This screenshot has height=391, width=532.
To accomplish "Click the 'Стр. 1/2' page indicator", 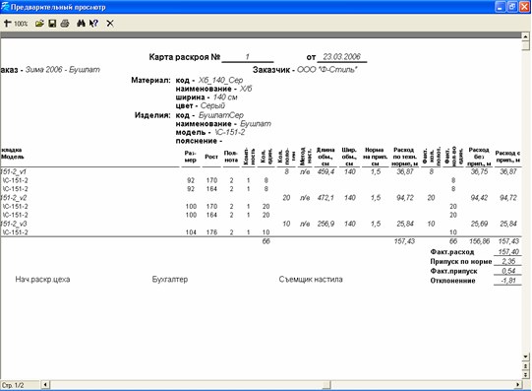I will coord(13,385).
